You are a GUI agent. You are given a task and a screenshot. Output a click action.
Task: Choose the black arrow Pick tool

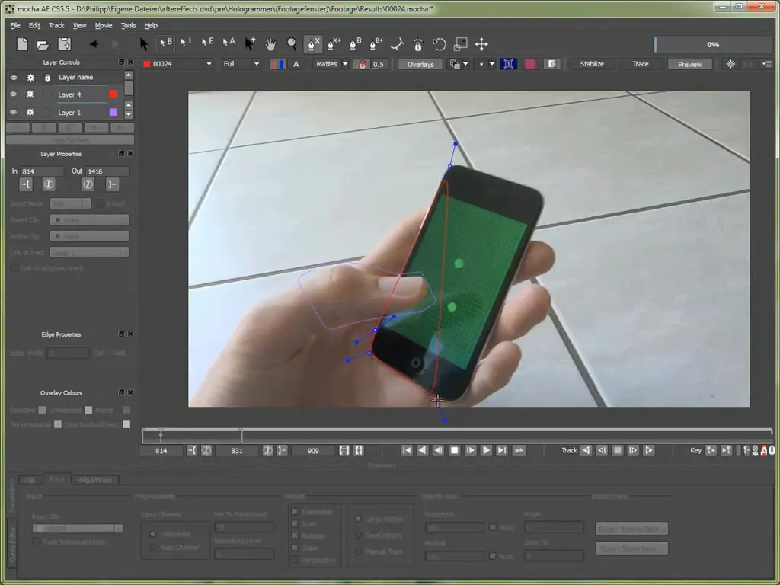(x=144, y=44)
